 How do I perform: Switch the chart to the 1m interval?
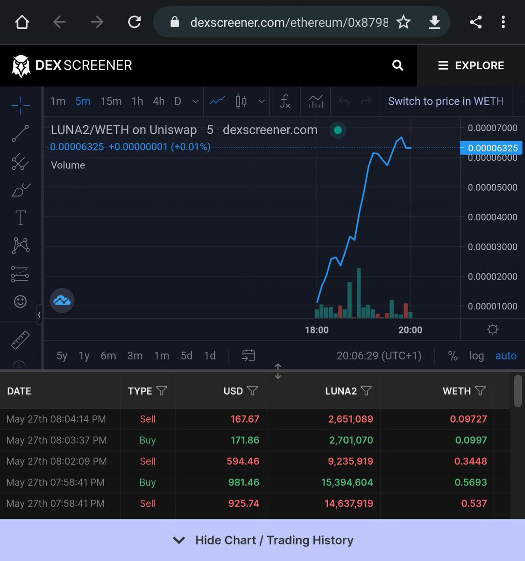[58, 101]
